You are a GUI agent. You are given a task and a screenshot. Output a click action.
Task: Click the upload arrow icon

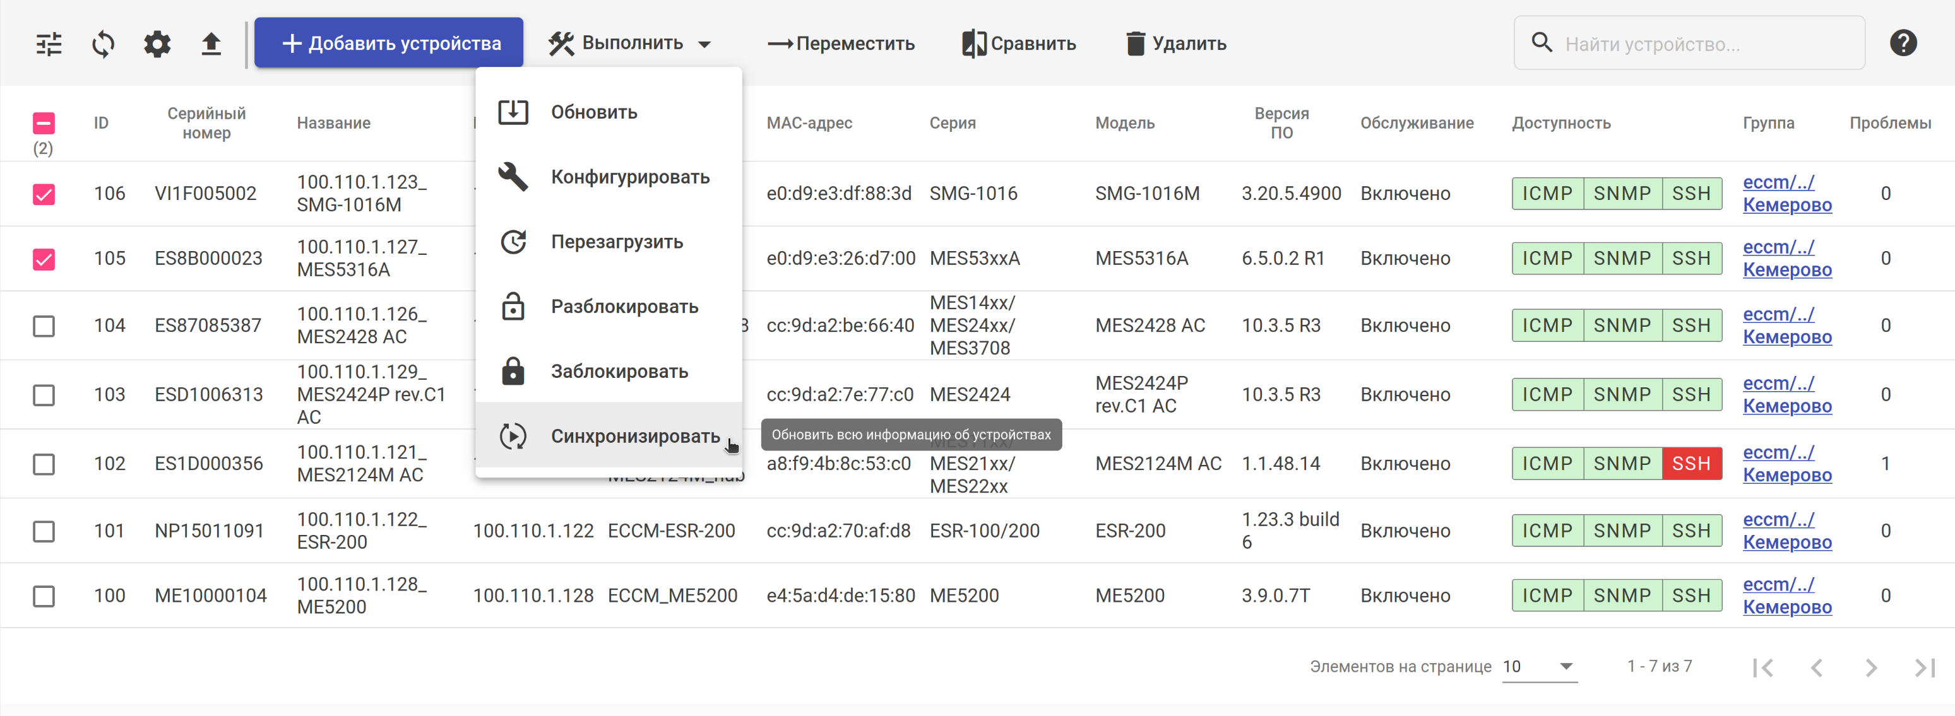click(211, 44)
